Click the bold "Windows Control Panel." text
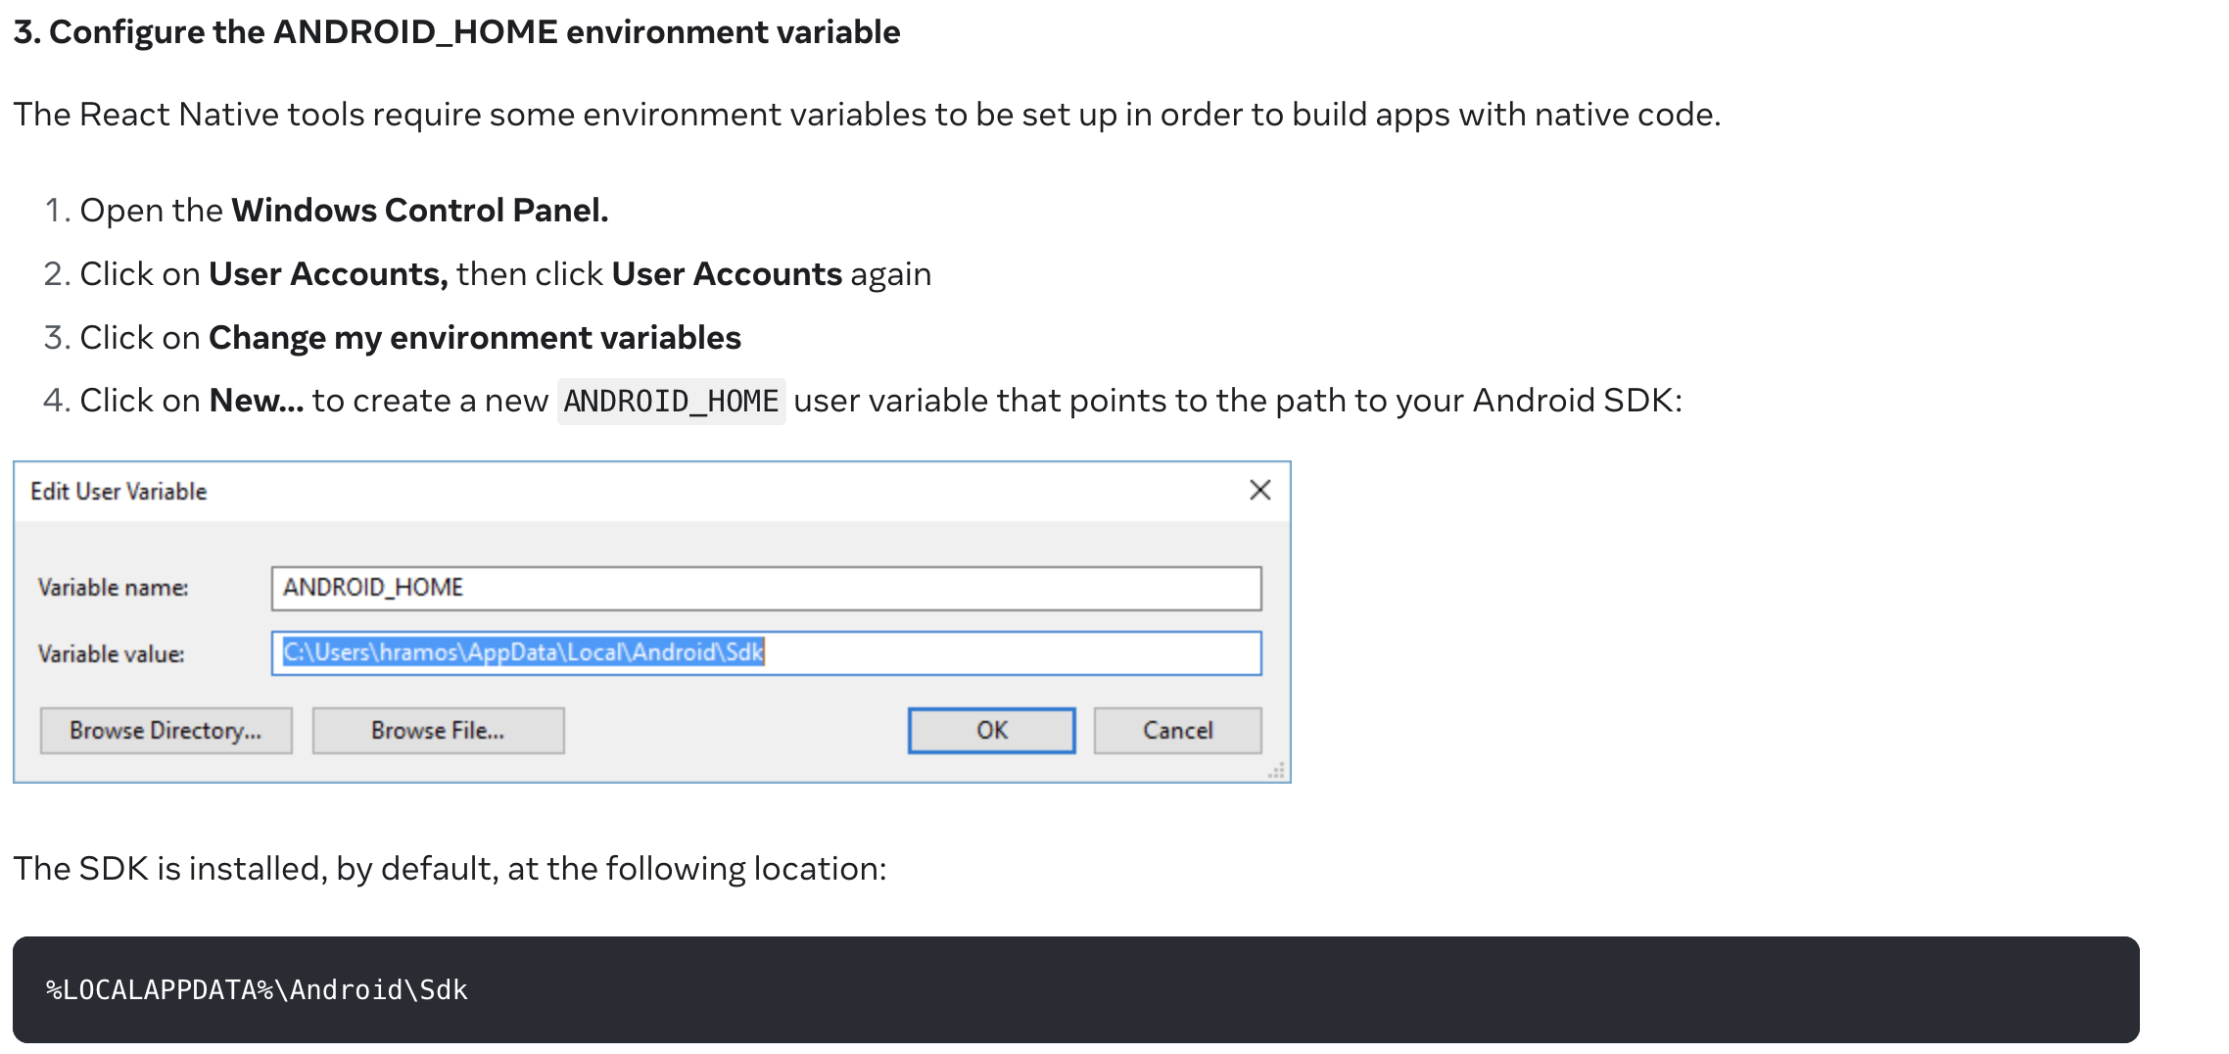The height and width of the screenshot is (1054, 2229). tap(420, 211)
